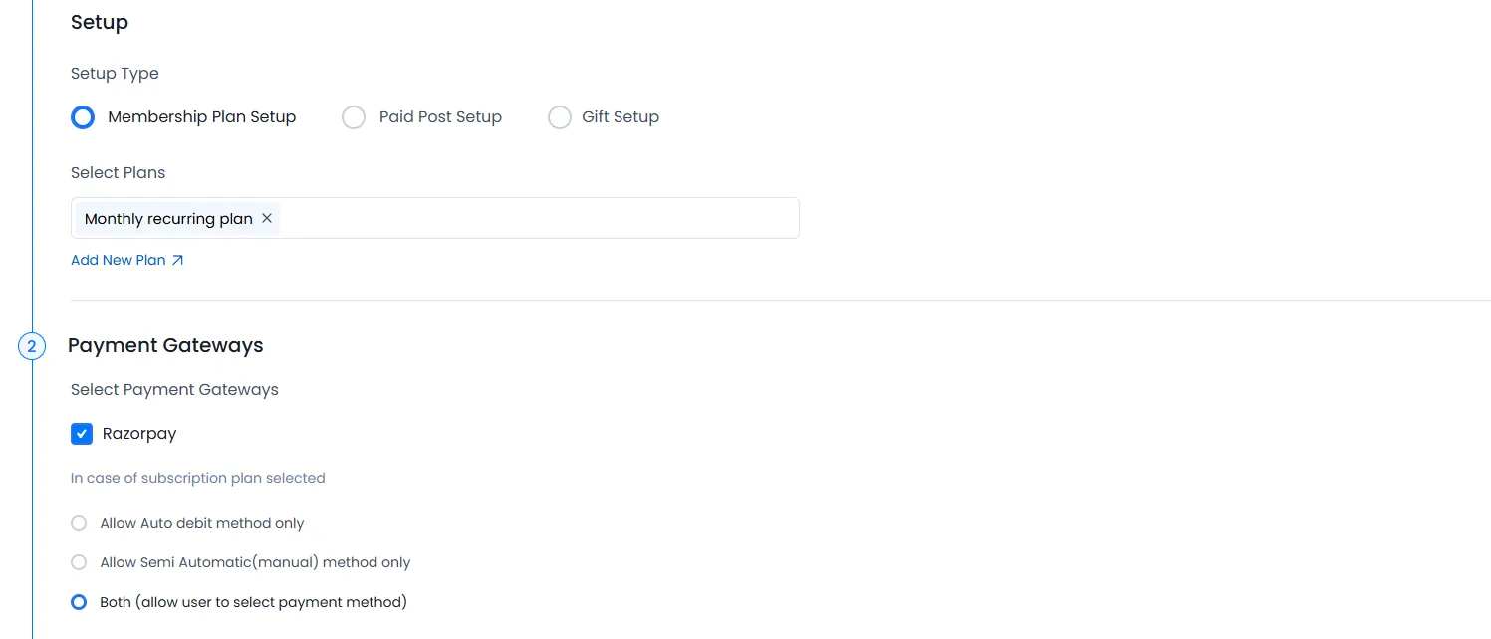Click the Payment Gateways section heading
The image size is (1491, 639).
[165, 345]
